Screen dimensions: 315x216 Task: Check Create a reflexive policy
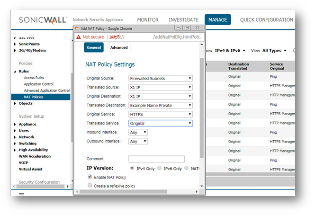pyautogui.click(x=90, y=185)
